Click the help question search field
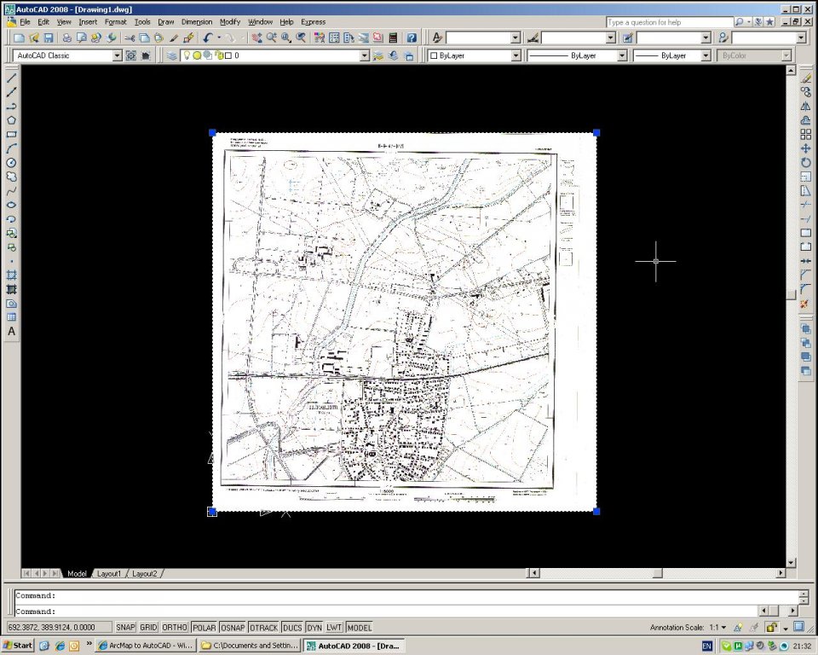This screenshot has width=818, height=655. pyautogui.click(x=668, y=21)
